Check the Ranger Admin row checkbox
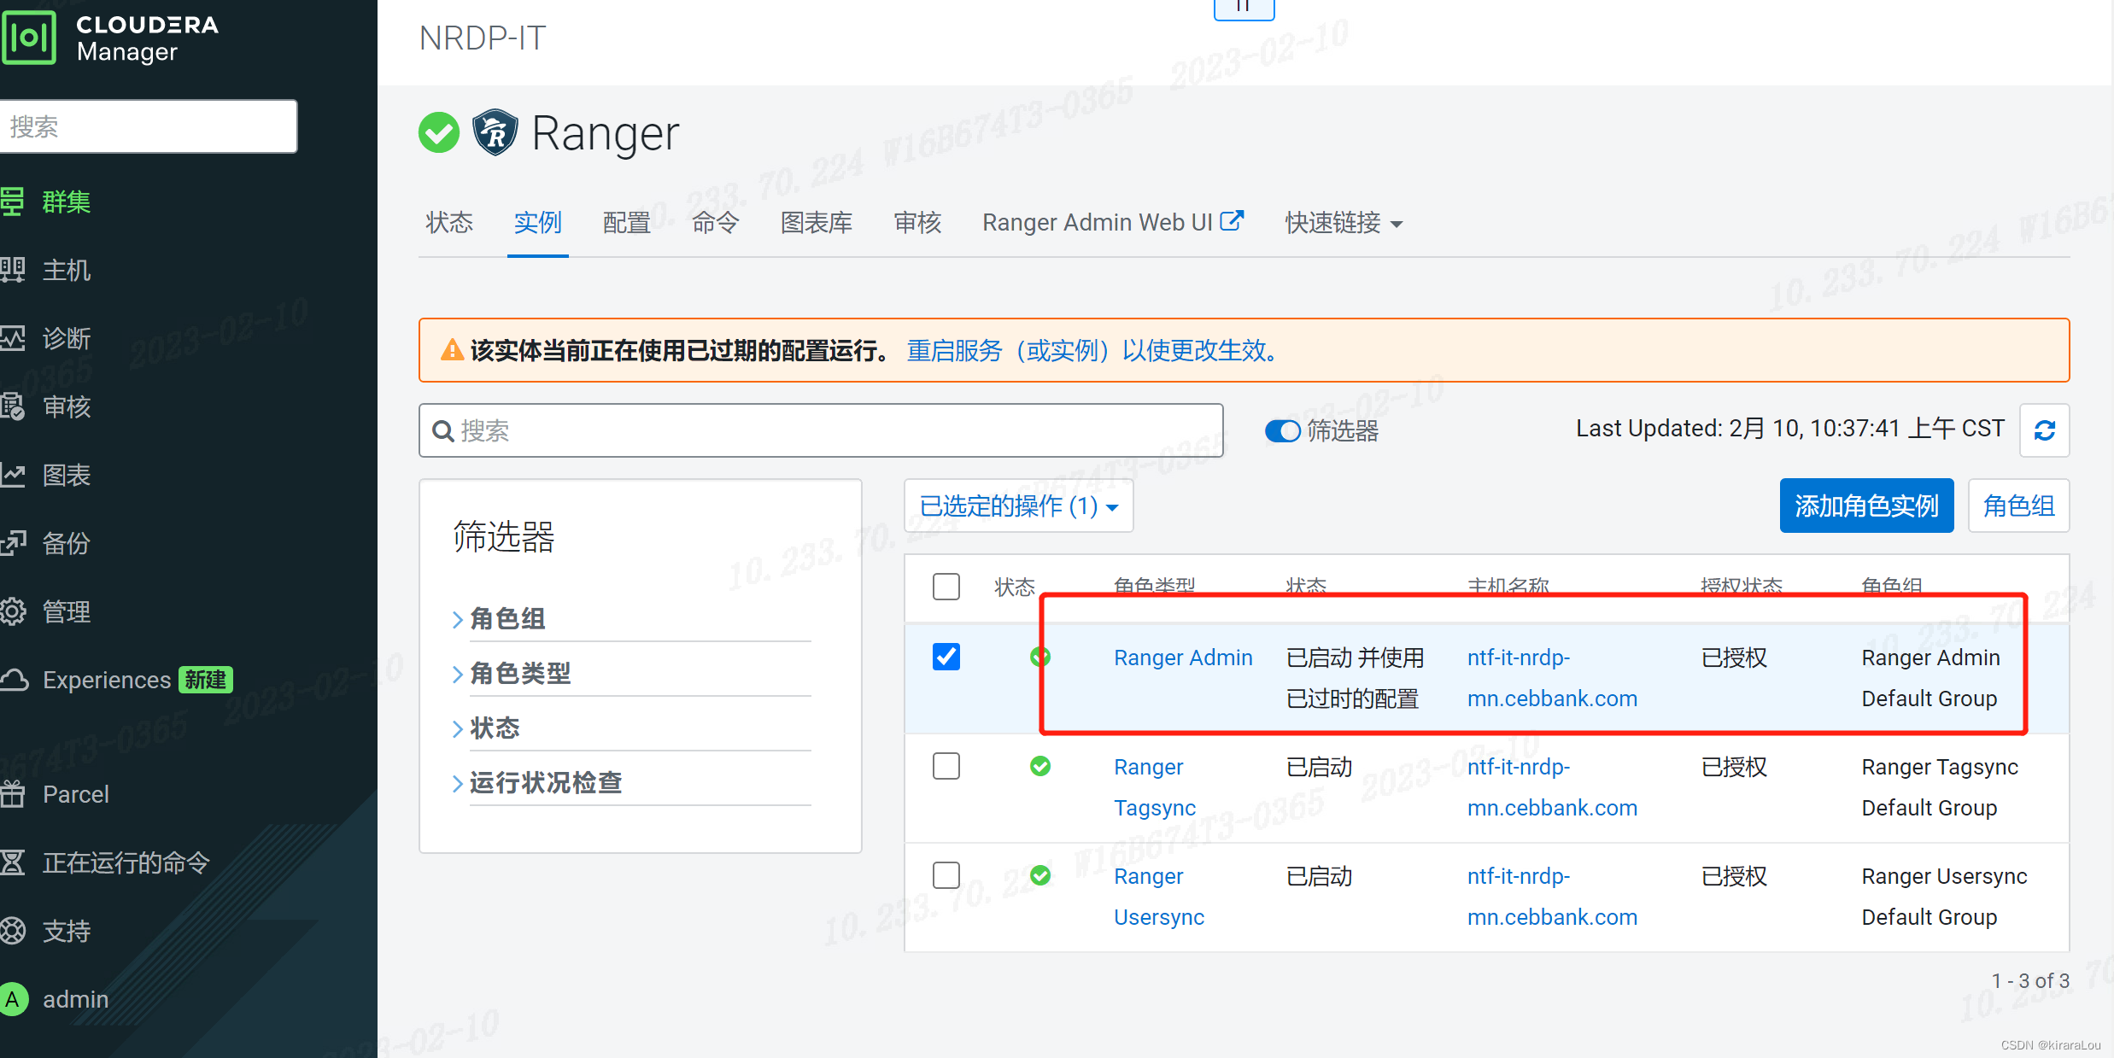This screenshot has height=1058, width=2114. click(945, 658)
